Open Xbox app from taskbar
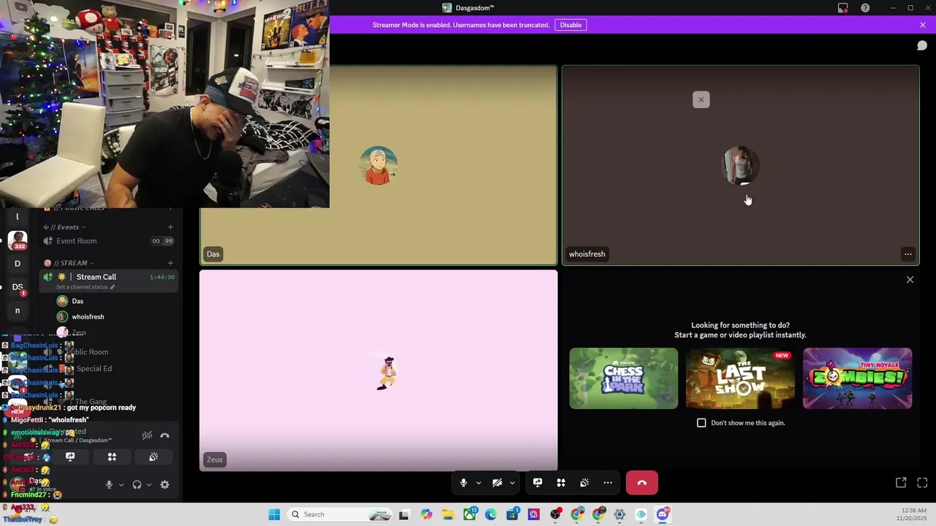936x526 pixels. coord(469,514)
